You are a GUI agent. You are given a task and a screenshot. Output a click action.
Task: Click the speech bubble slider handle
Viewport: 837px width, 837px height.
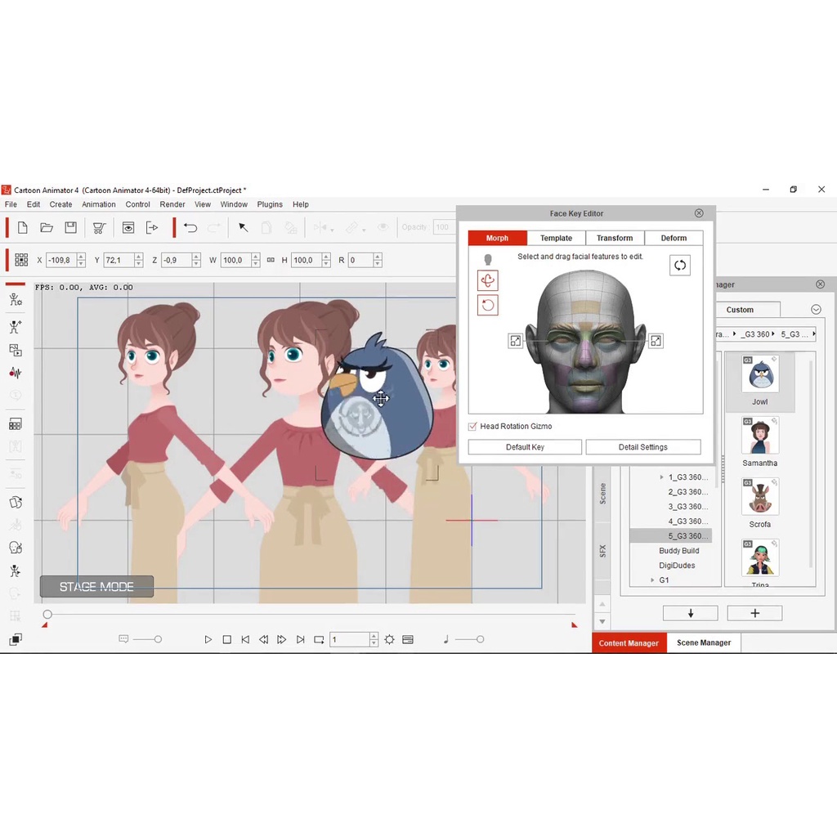[x=158, y=639]
